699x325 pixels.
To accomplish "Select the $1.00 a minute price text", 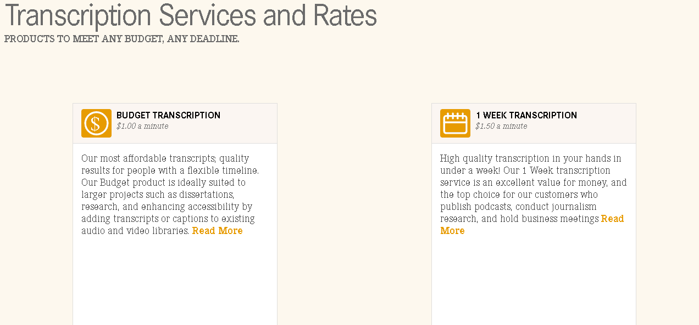I will (142, 126).
